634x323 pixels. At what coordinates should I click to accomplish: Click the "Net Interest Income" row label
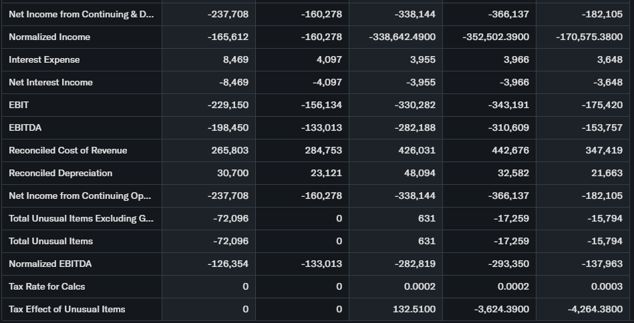point(51,82)
